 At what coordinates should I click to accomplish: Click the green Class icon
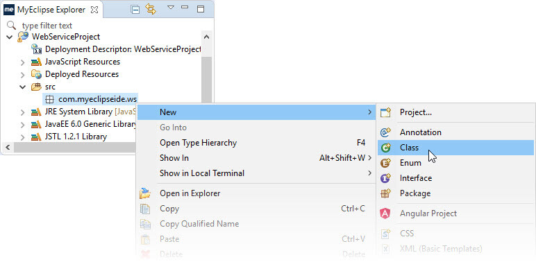coord(385,148)
